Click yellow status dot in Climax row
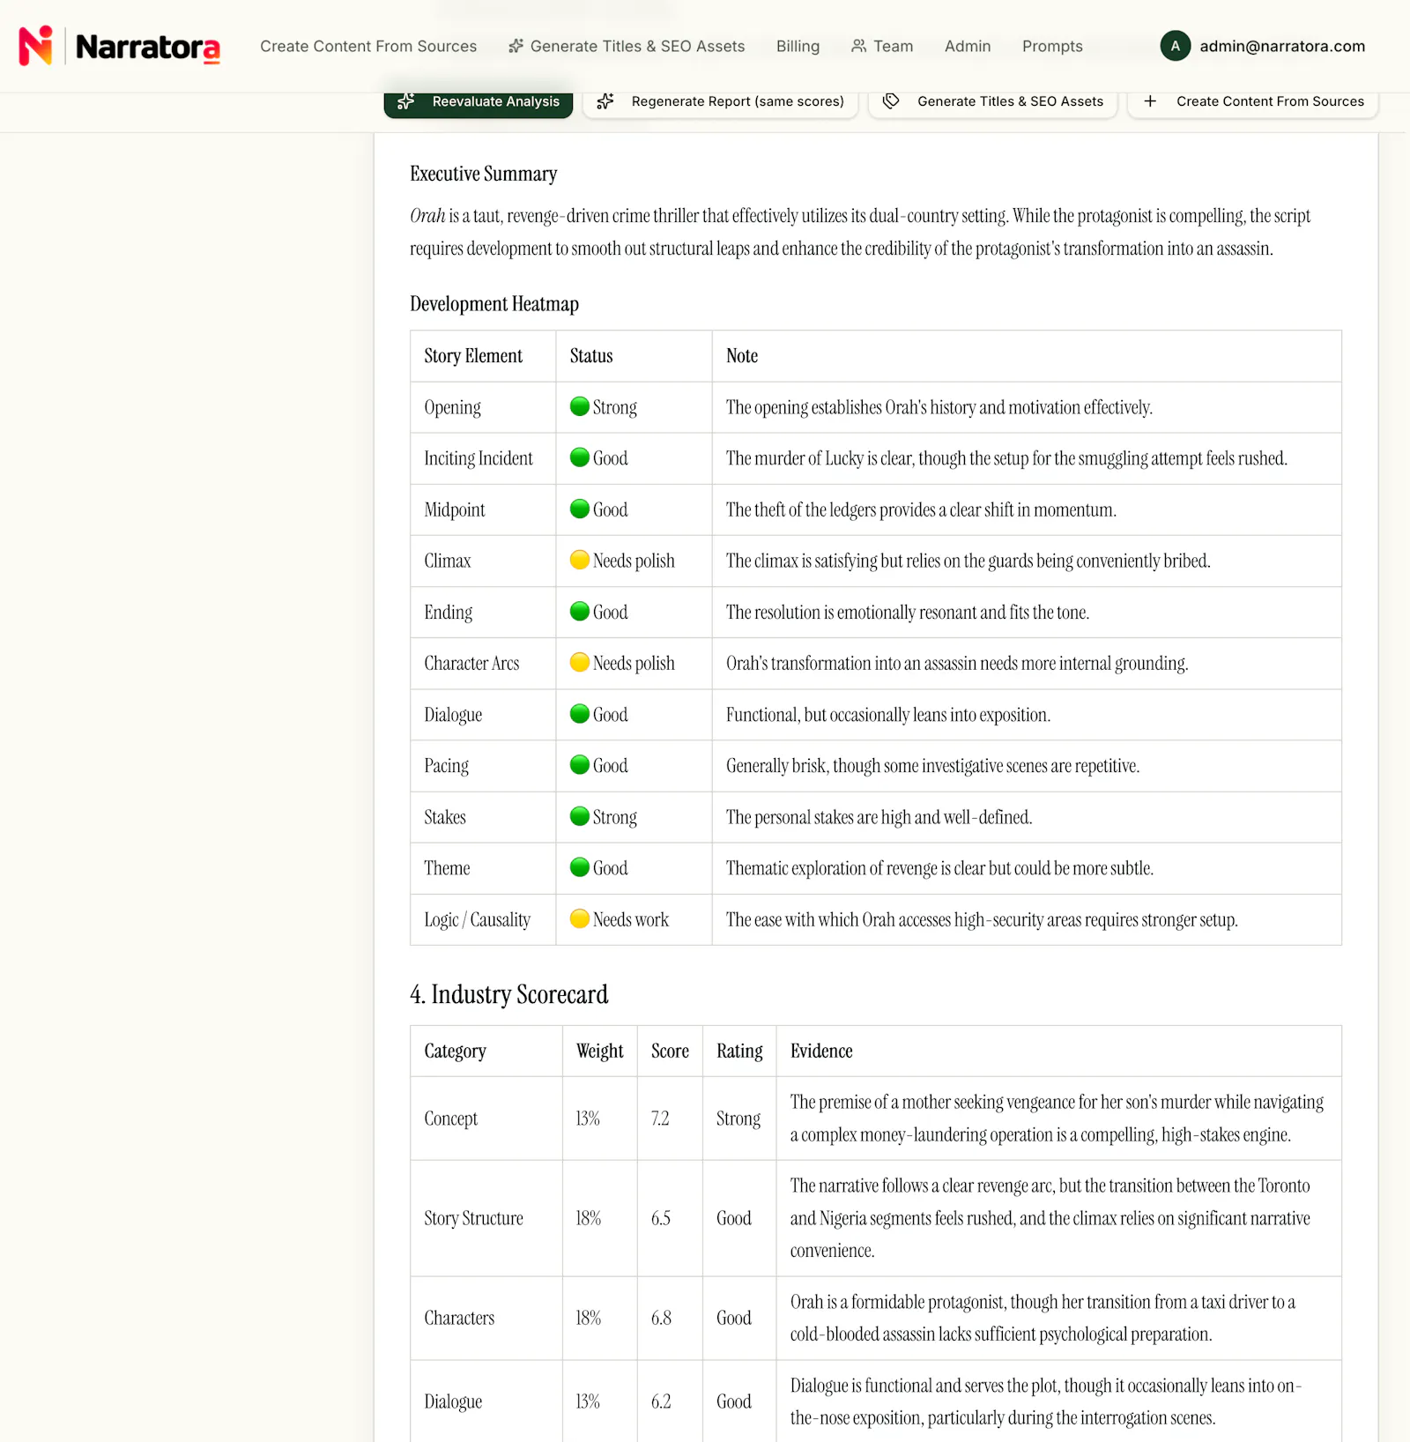Viewport: 1410px width, 1442px height. coord(579,560)
